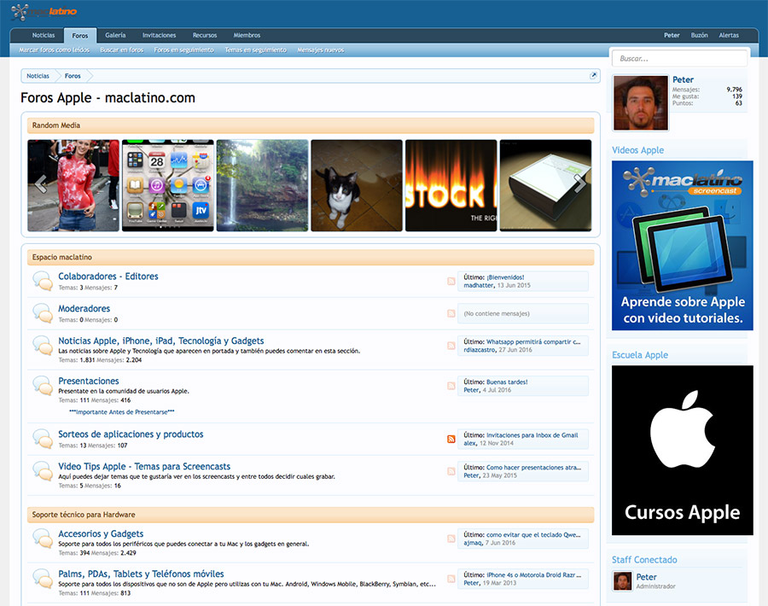
Task: Open latest post ¡Bienvenidos!
Action: [x=505, y=277]
